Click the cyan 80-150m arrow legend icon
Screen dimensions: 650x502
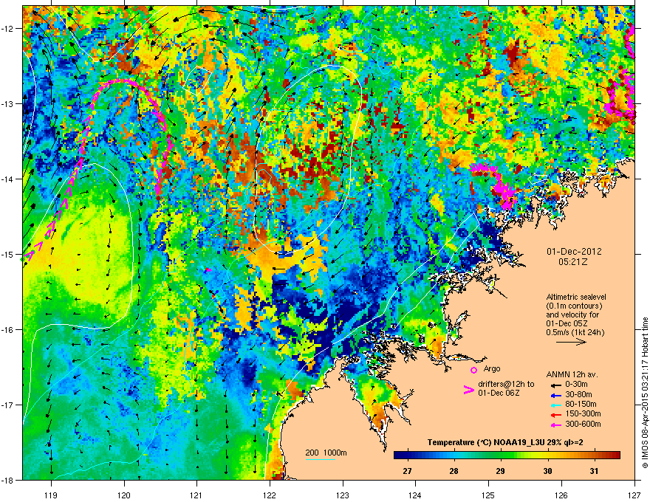tap(555, 405)
